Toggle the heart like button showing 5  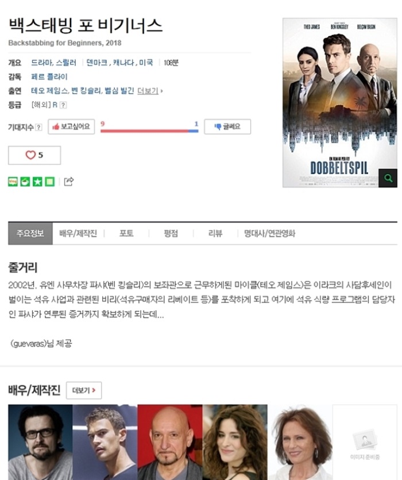pos(34,155)
